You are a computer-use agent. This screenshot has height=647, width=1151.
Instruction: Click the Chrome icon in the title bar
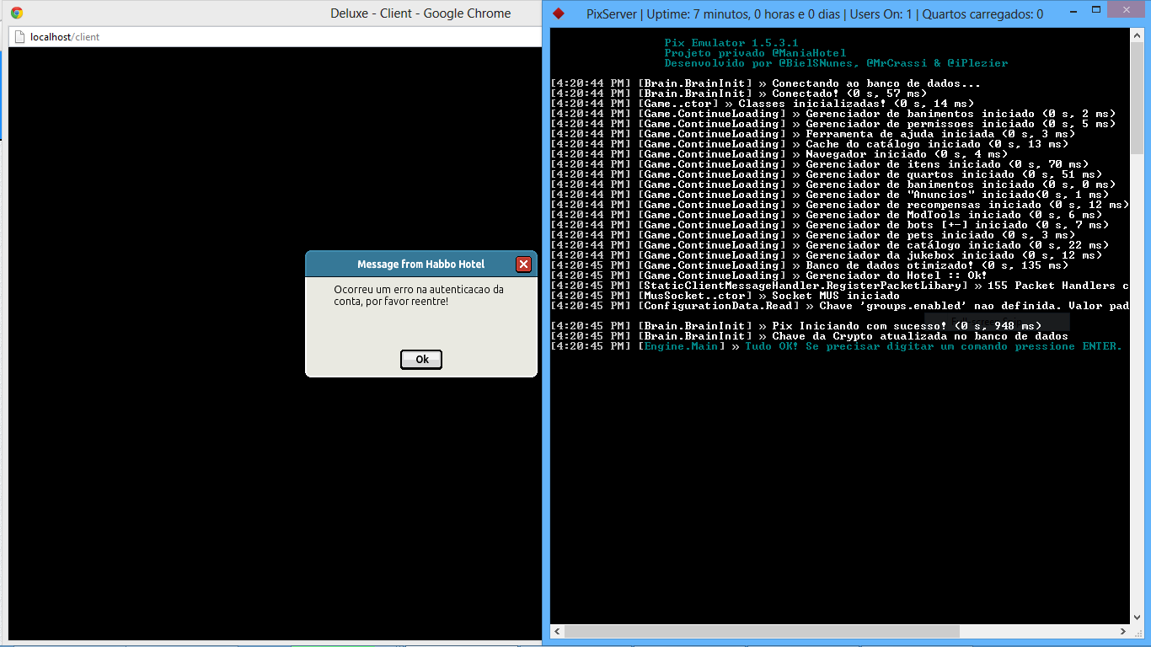point(17,13)
